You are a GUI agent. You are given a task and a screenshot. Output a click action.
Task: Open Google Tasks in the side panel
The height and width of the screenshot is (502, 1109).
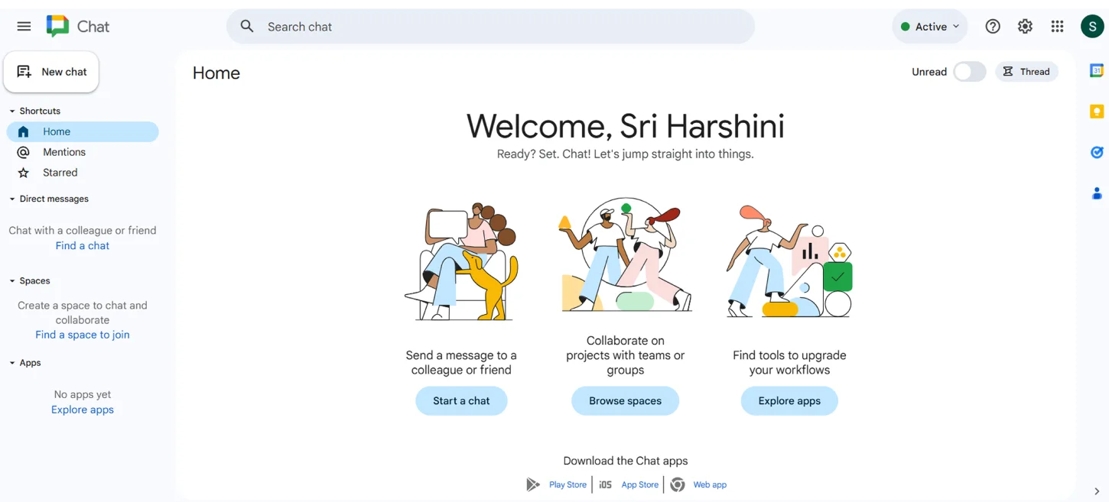coord(1096,152)
